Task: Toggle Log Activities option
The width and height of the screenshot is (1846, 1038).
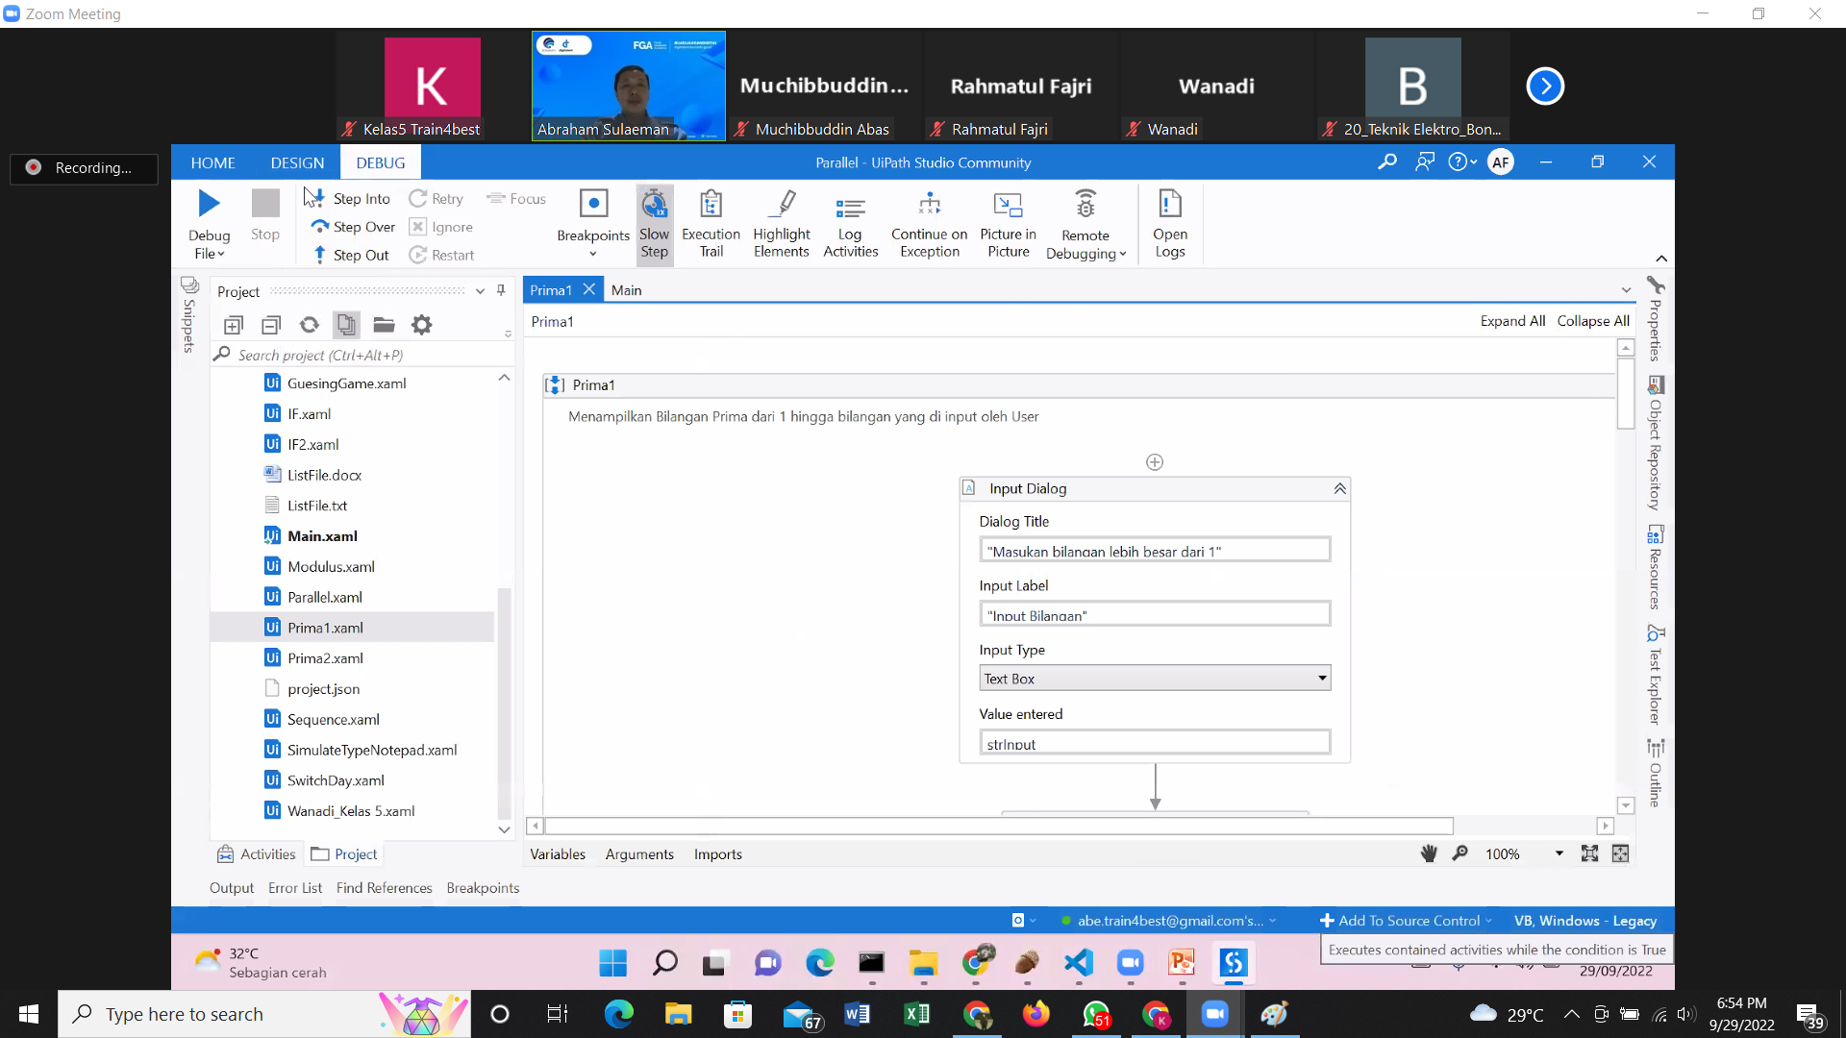Action: pos(850,223)
